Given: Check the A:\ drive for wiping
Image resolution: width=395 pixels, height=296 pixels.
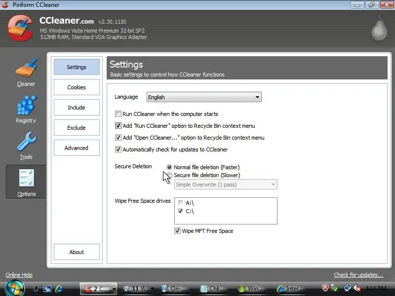Looking at the screenshot, I should point(180,202).
